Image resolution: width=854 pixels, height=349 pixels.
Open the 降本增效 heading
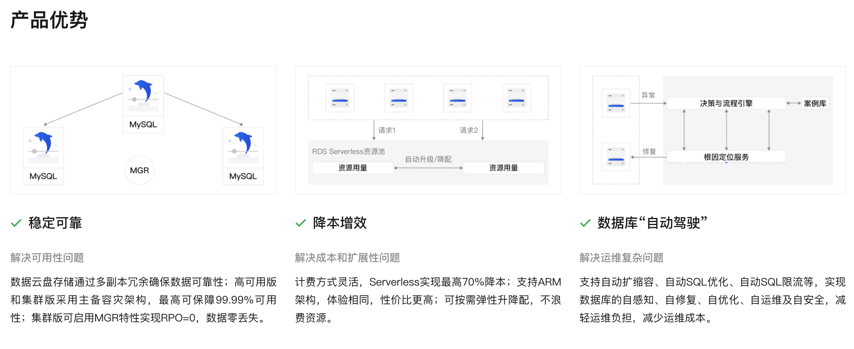pos(340,223)
